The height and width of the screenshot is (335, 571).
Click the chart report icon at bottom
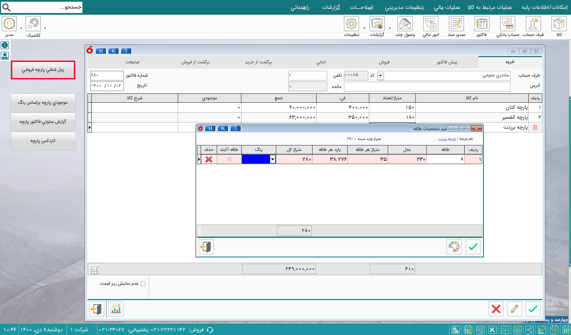(116, 309)
